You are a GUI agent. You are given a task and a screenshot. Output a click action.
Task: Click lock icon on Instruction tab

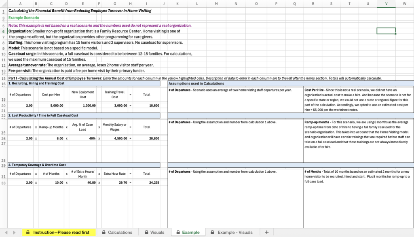(x=28, y=232)
